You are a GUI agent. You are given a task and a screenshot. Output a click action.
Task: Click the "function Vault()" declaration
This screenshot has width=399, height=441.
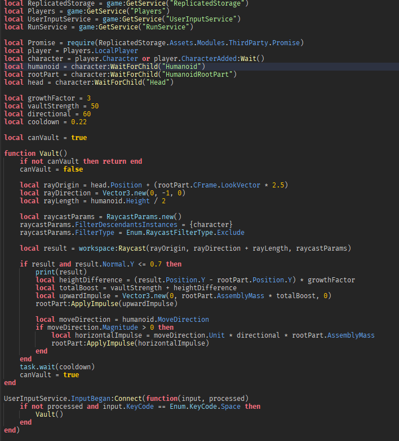coord(36,153)
